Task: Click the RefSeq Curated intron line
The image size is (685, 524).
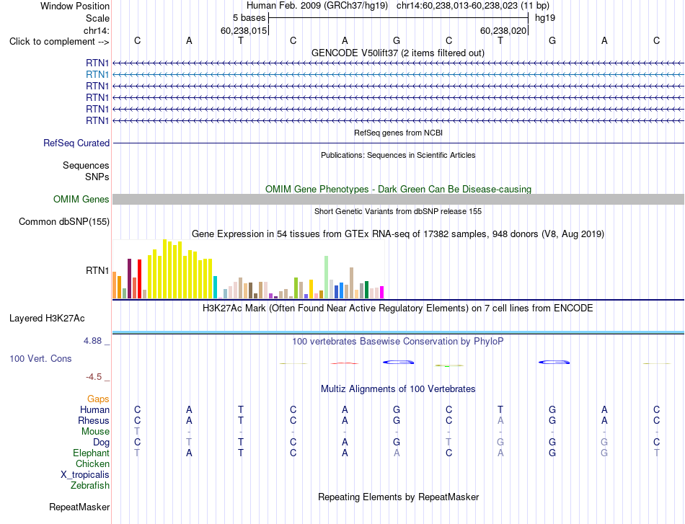Action: [x=398, y=143]
